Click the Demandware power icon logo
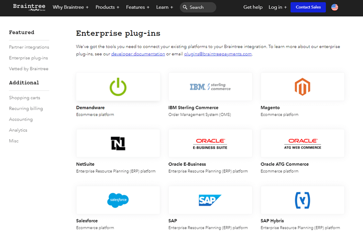The image size is (363, 236). (x=118, y=87)
